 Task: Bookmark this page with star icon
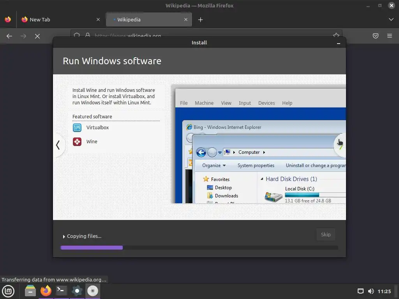pos(336,35)
